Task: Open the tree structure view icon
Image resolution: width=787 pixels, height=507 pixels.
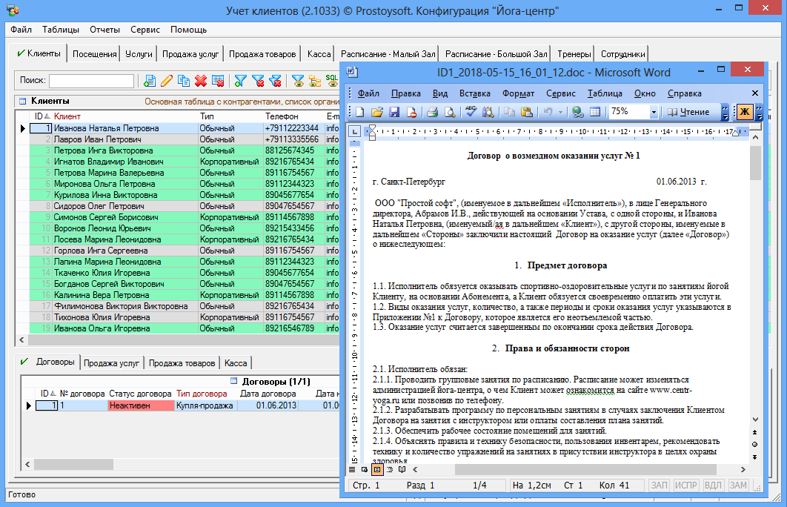Action: (x=315, y=80)
